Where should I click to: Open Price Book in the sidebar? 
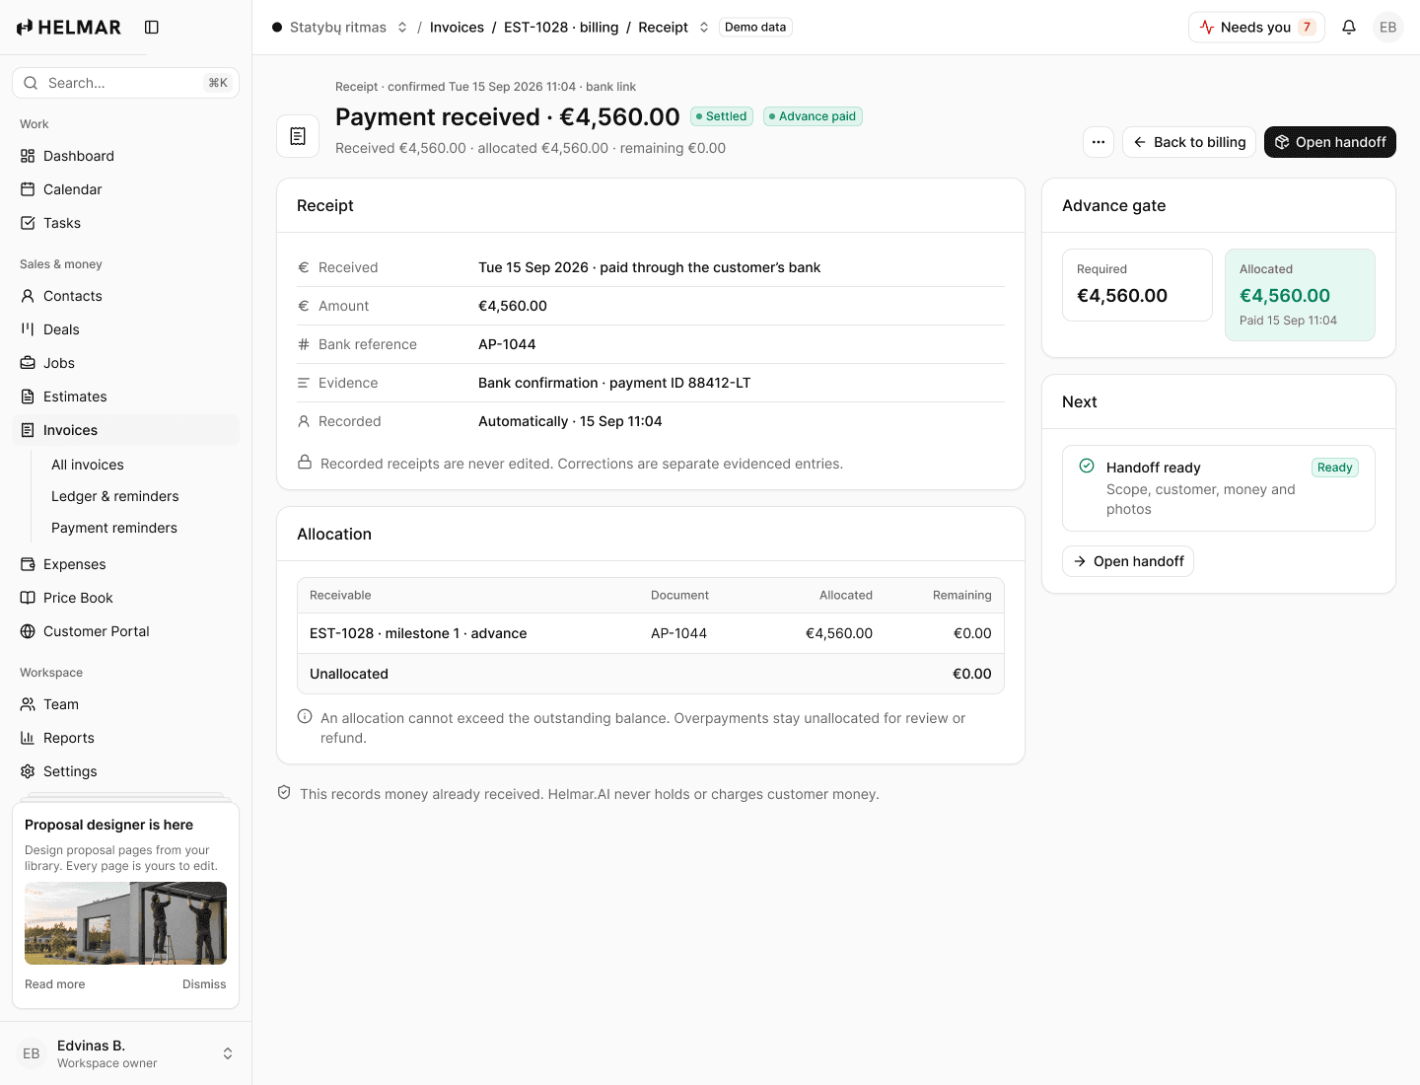point(125,598)
